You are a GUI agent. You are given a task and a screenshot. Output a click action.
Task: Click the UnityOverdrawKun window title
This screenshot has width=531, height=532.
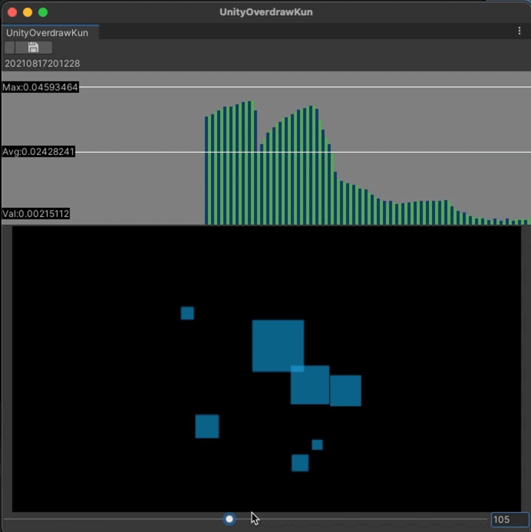[265, 12]
